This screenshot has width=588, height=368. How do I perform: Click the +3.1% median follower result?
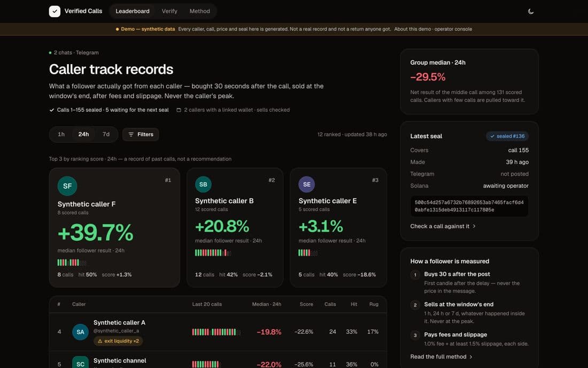321,226
